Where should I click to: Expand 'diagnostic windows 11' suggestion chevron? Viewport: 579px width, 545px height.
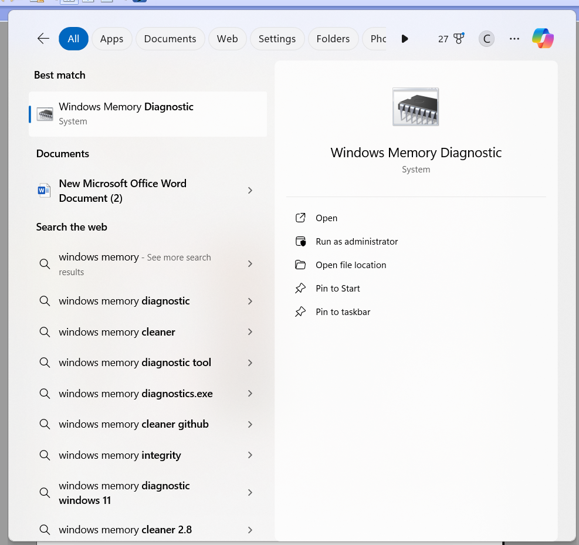pos(250,492)
